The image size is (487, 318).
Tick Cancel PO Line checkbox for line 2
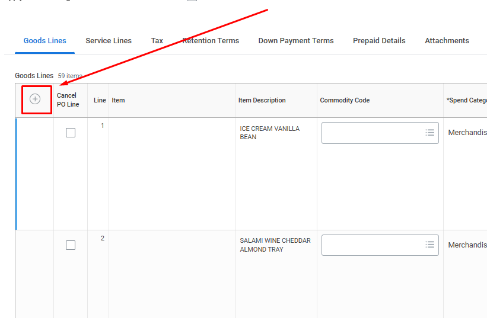pyautogui.click(x=71, y=245)
